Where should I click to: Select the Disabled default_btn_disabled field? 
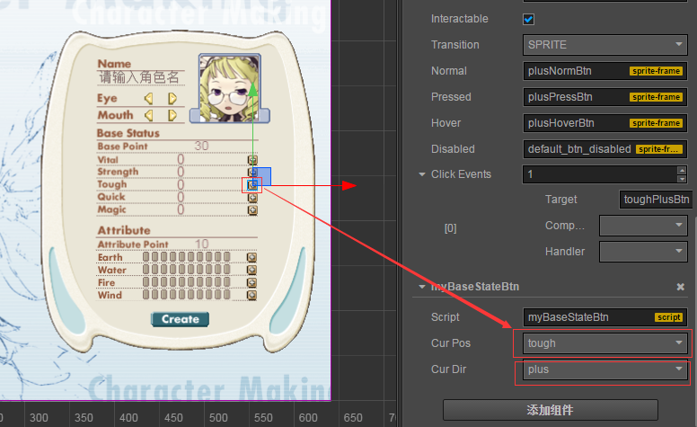(605, 149)
